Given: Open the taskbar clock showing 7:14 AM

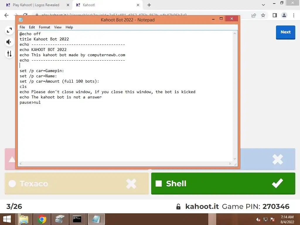Looking at the screenshot, I should pos(287,219).
